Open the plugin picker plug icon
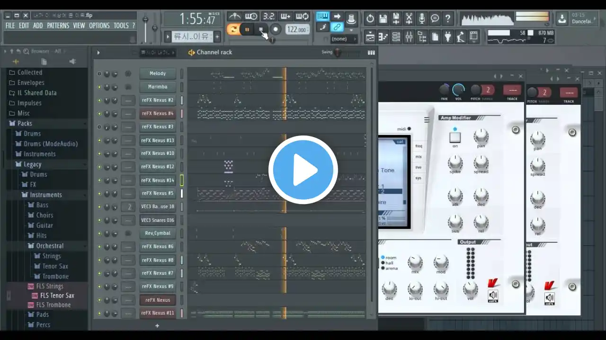This screenshot has height=340, width=606. coord(447,36)
